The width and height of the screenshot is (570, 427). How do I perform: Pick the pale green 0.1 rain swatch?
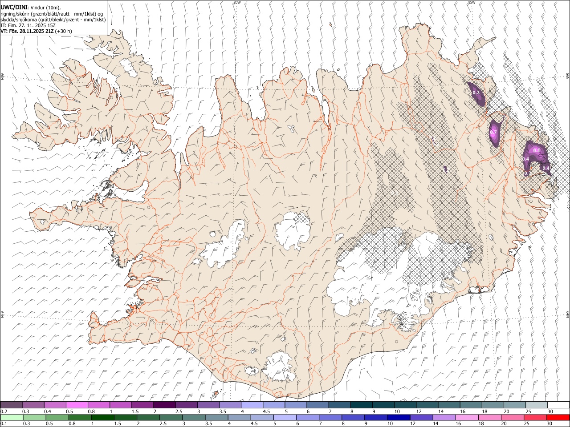point(11,417)
